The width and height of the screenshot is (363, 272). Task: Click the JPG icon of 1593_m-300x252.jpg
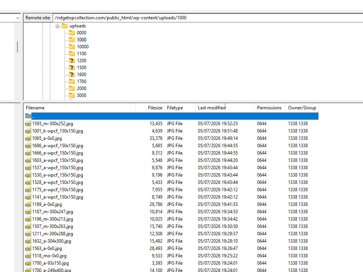(x=28, y=124)
